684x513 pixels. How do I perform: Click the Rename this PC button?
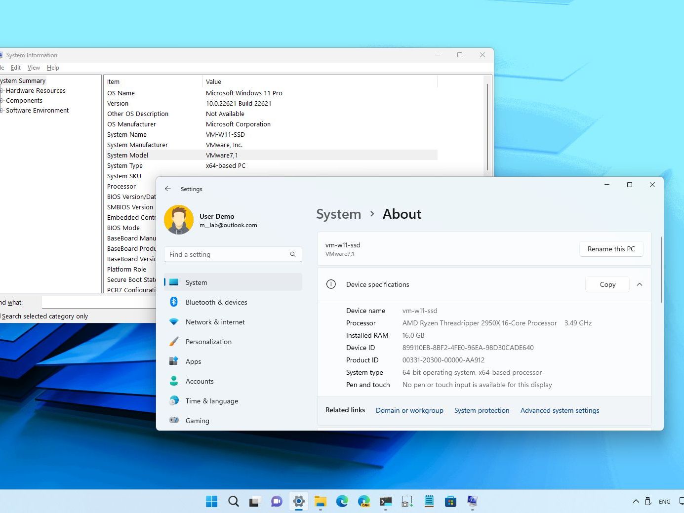point(611,249)
